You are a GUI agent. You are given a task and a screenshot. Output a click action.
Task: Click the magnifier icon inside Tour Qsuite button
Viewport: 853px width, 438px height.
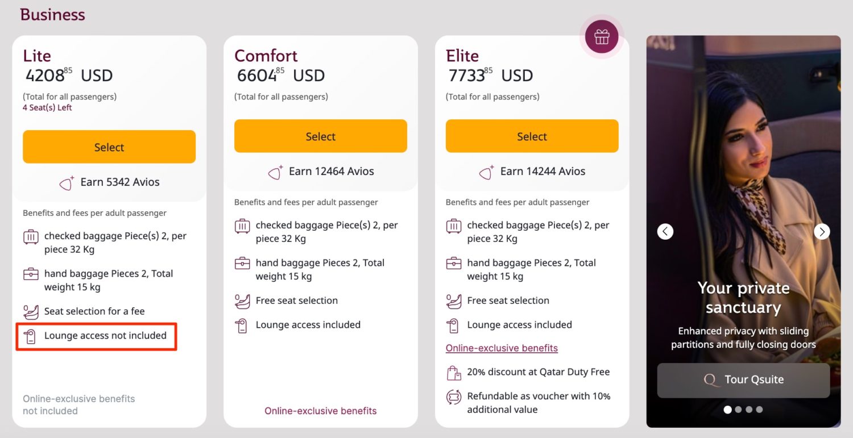click(x=710, y=379)
